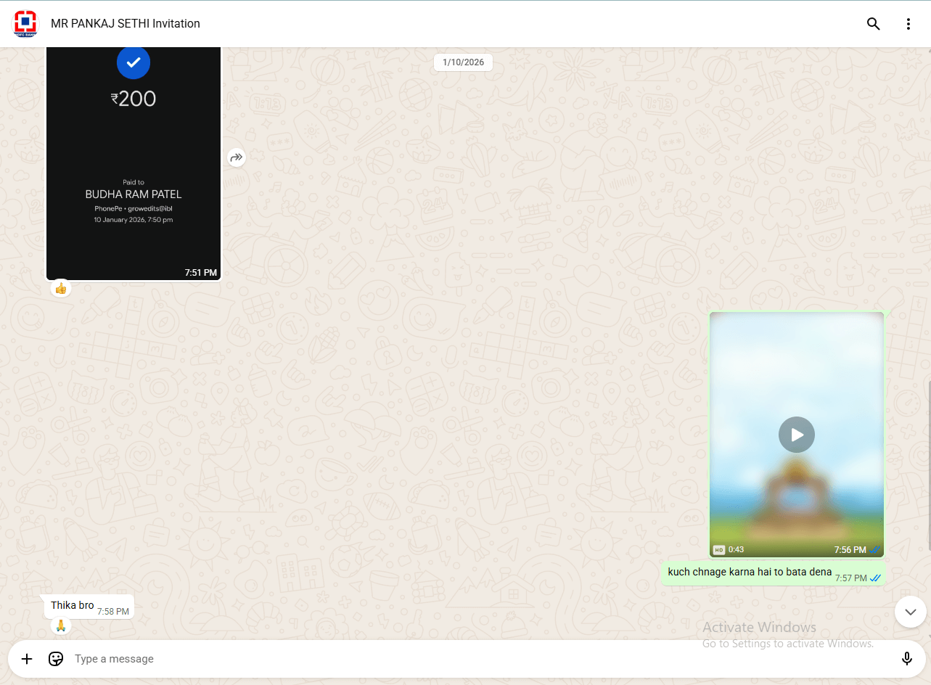Open the three-dot chat menu
931x685 pixels.
tap(908, 24)
